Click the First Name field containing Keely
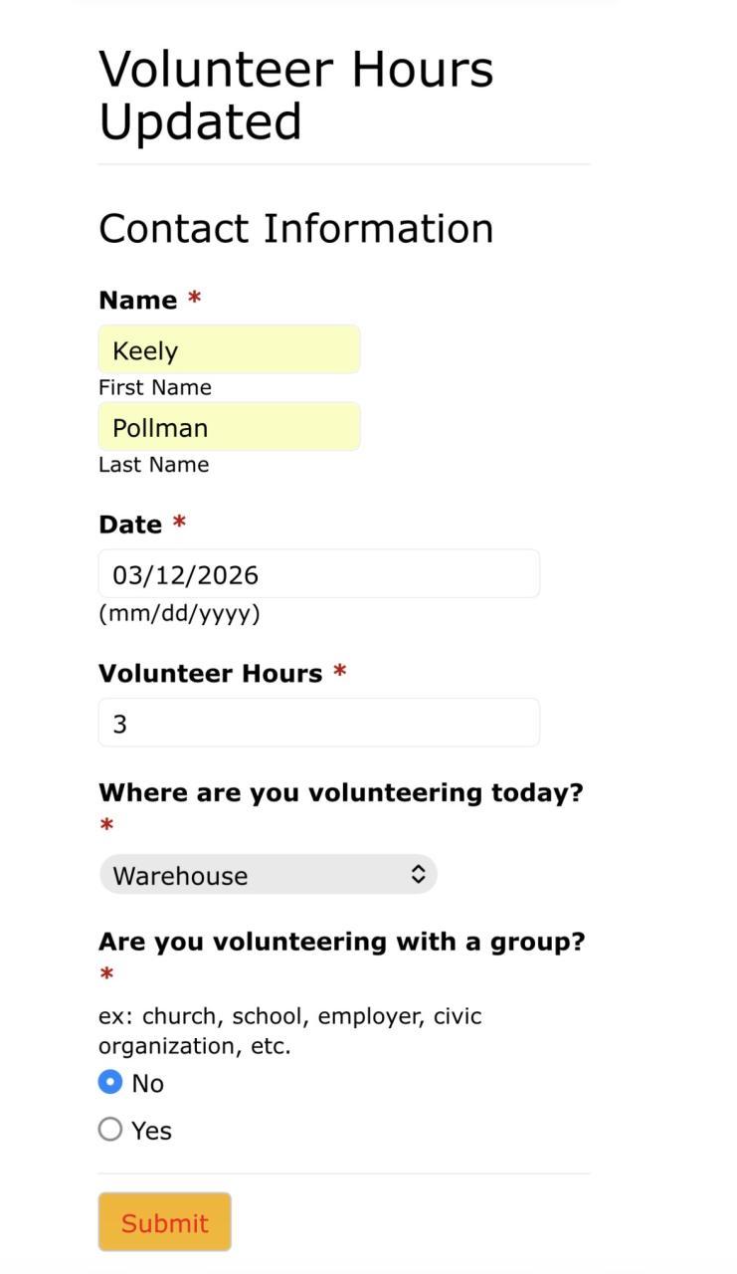 click(229, 349)
